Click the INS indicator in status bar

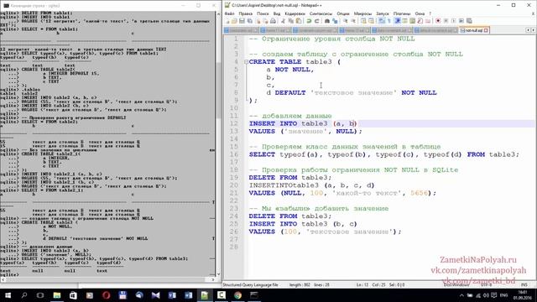click(524, 285)
